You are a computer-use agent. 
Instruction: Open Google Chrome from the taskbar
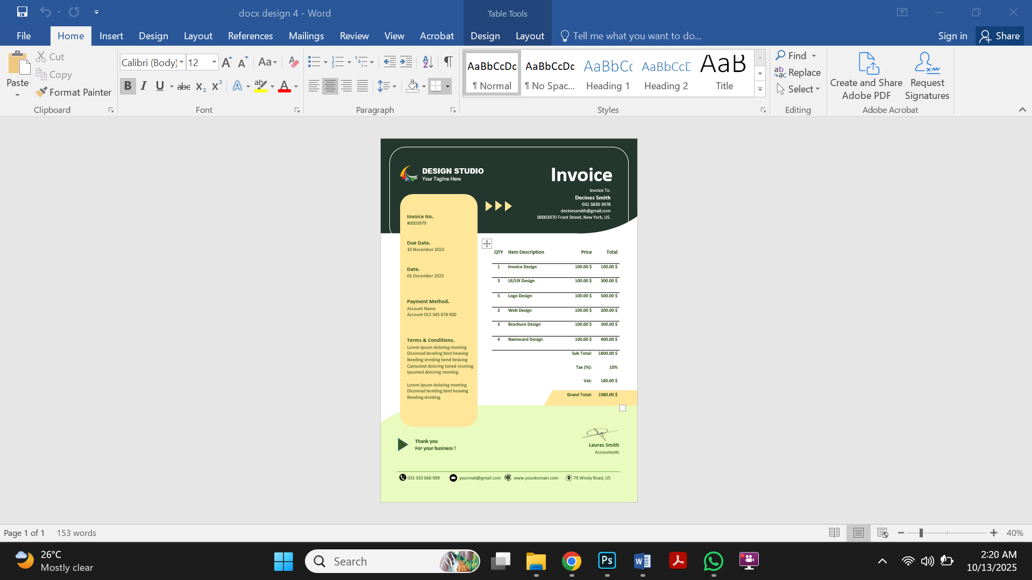click(x=571, y=561)
